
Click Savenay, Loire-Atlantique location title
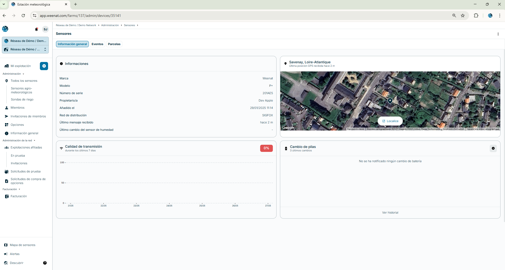pyautogui.click(x=310, y=62)
